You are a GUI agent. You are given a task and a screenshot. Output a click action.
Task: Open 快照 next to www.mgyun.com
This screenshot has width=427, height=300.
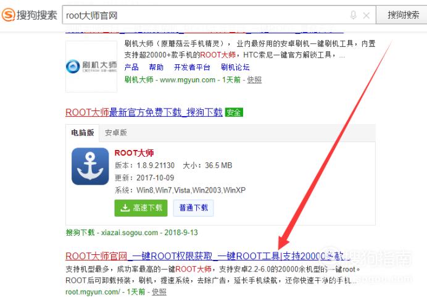click(x=254, y=80)
